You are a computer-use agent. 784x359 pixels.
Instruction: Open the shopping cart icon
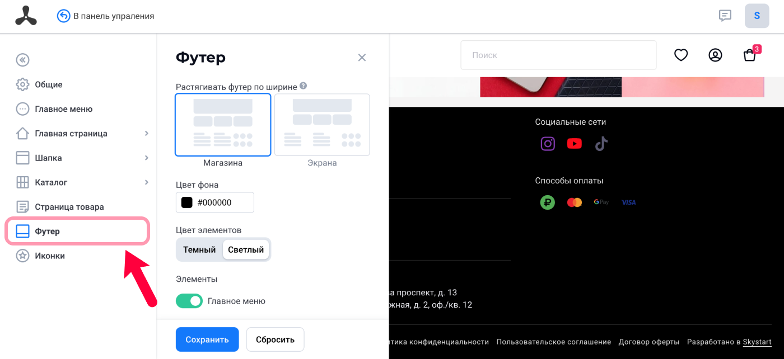[x=749, y=55]
